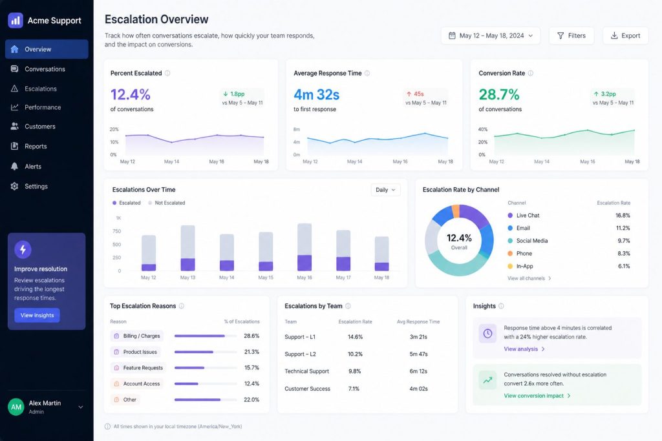
Task: Click the Feature Requests reason icon
Action: [x=116, y=368]
